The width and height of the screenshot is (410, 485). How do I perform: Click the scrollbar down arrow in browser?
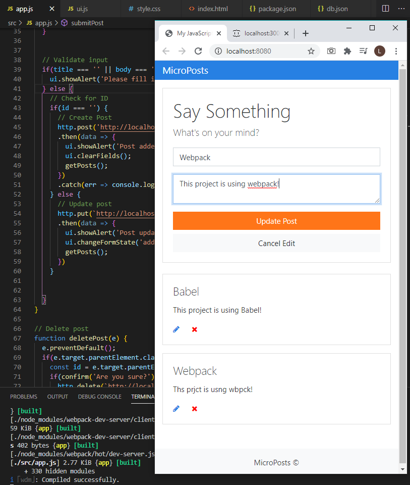(x=402, y=469)
